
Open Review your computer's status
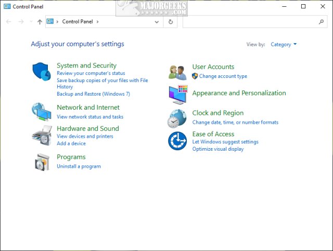[91, 73]
